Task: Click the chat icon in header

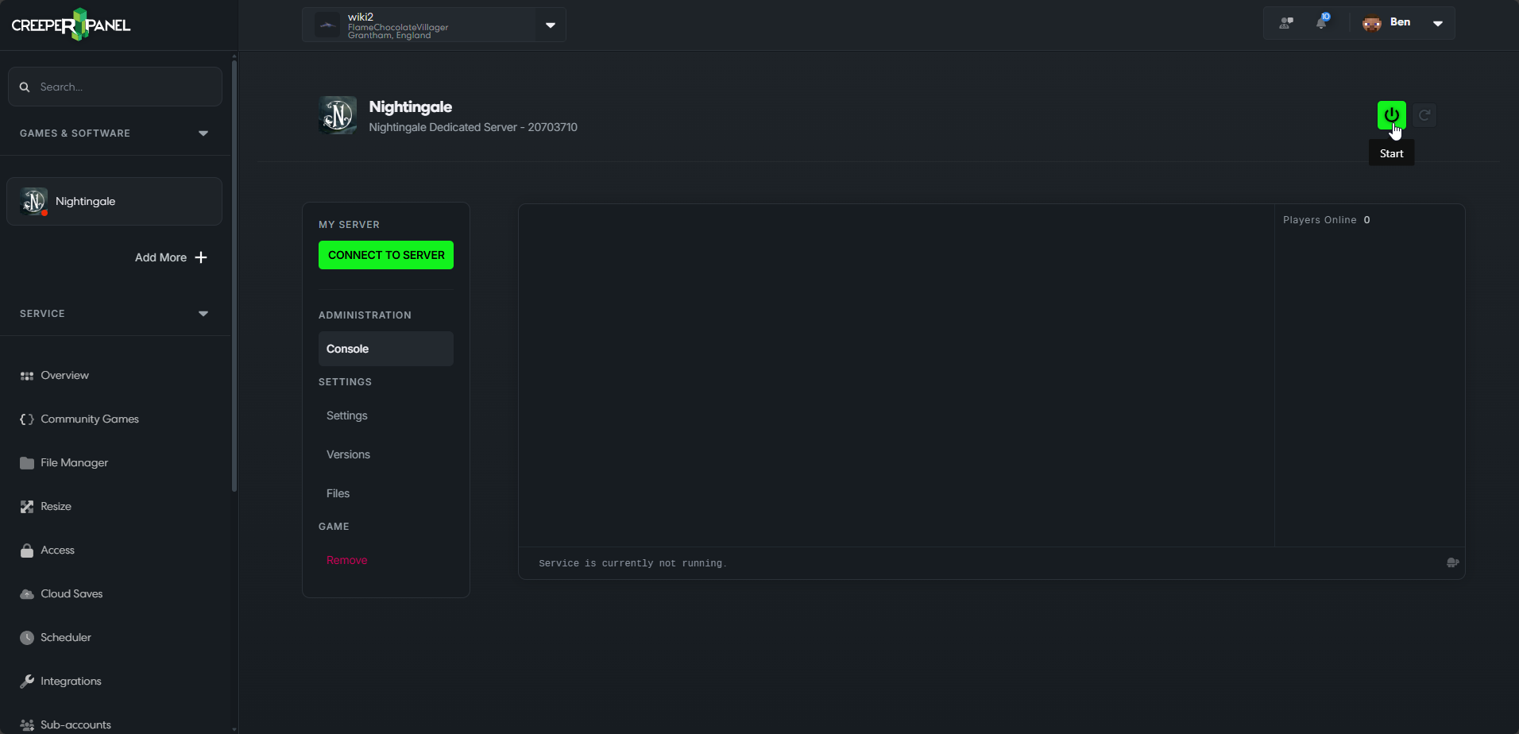Action: point(1286,23)
